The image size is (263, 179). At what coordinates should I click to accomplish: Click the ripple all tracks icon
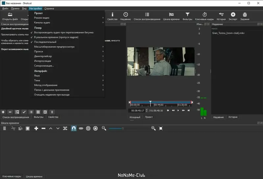95,128
